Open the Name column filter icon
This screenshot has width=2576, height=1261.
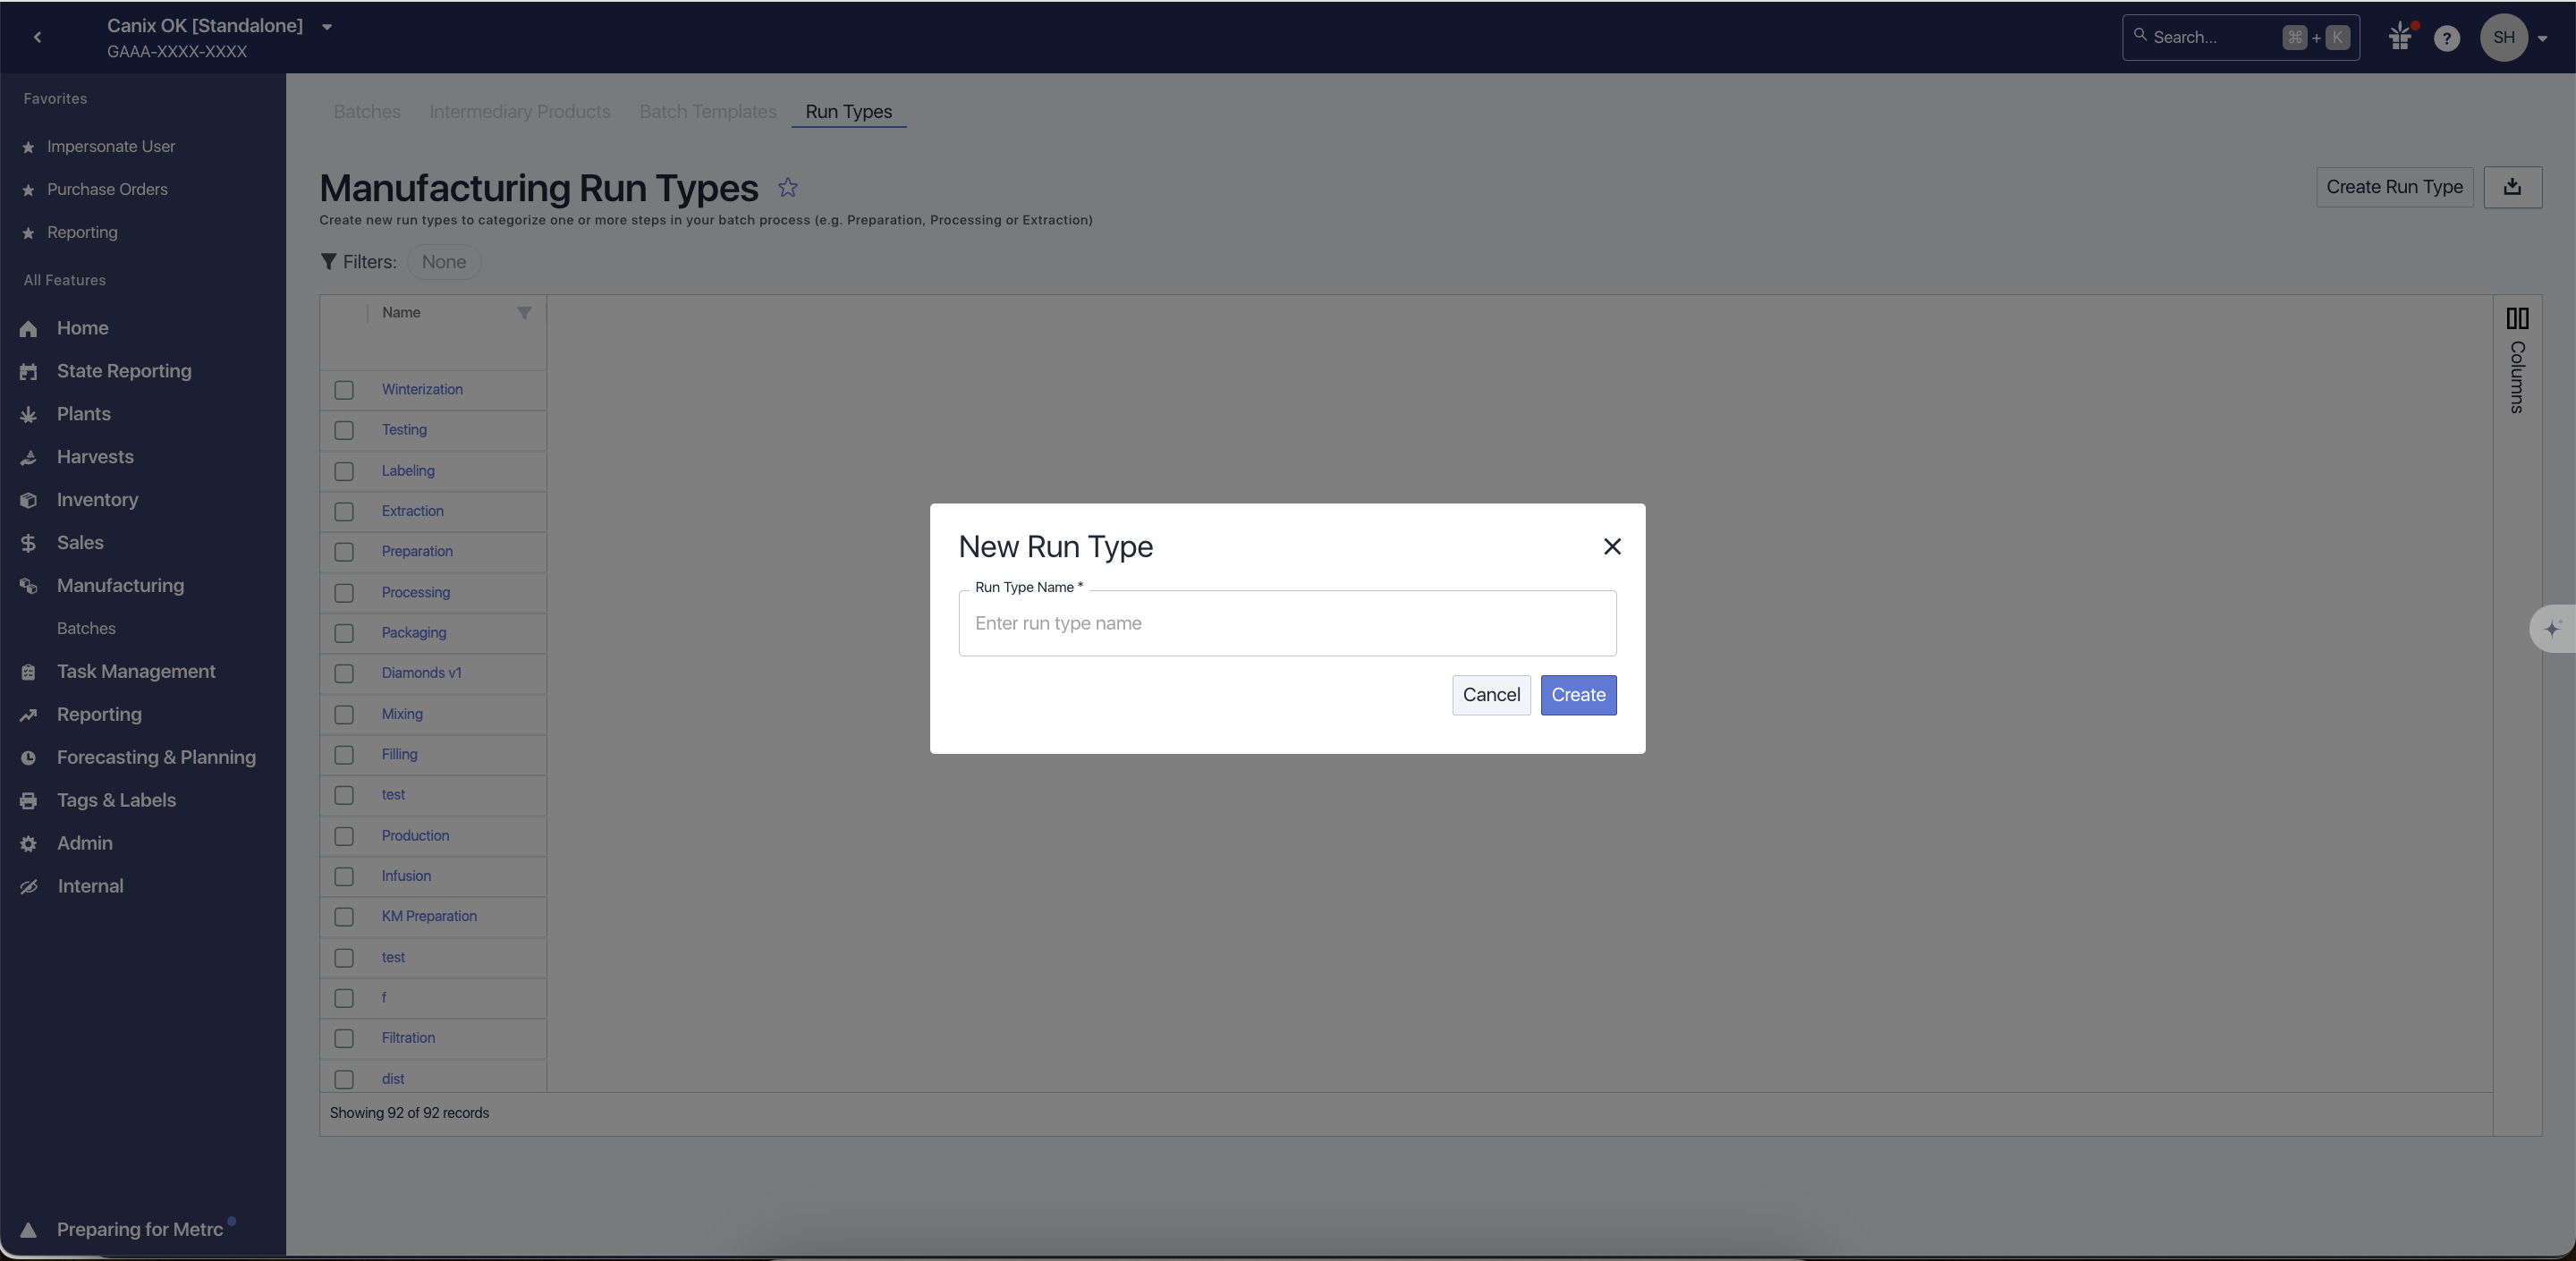[524, 313]
